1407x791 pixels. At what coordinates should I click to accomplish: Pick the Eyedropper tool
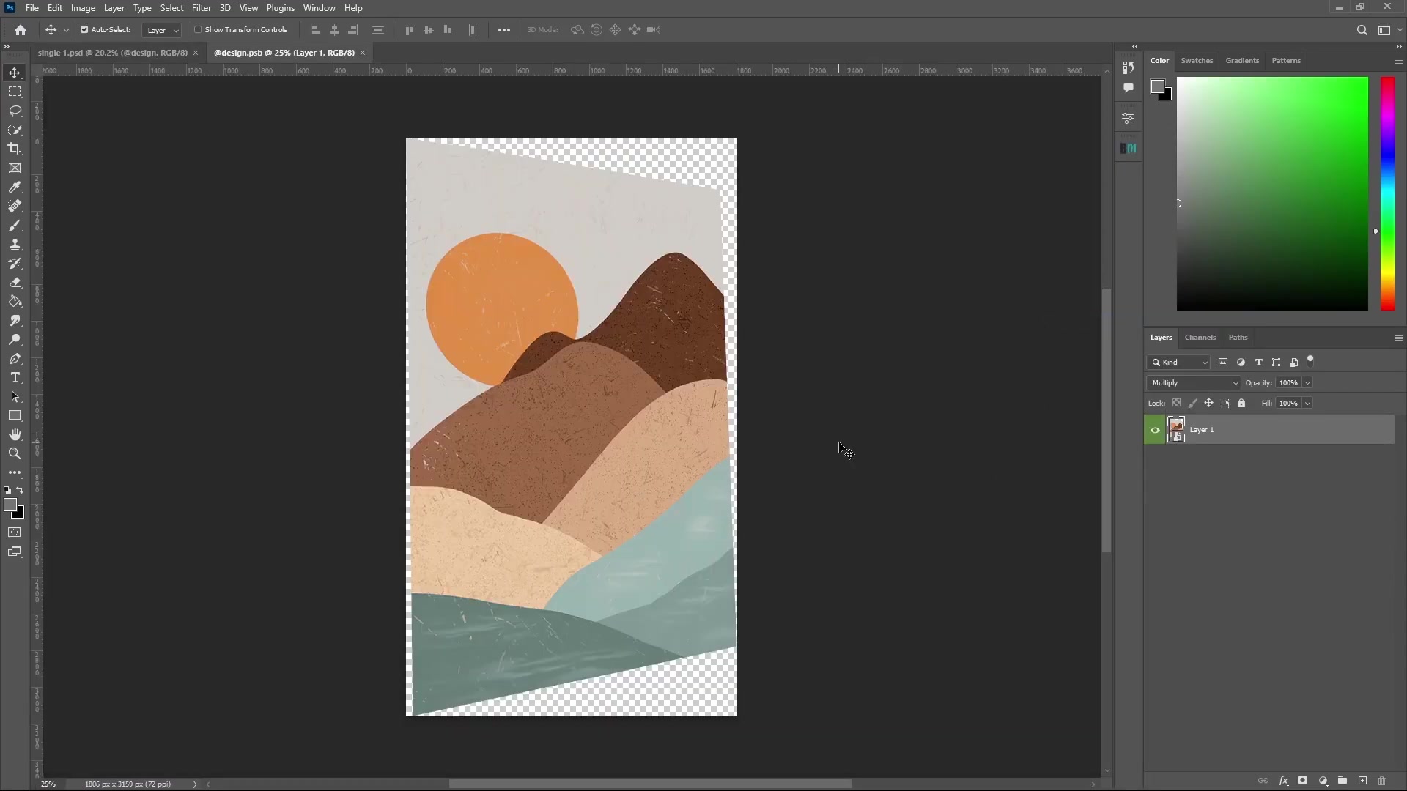tap(15, 187)
